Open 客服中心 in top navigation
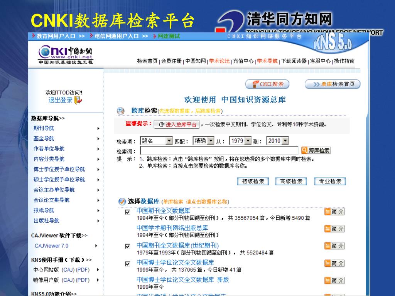 (320, 61)
